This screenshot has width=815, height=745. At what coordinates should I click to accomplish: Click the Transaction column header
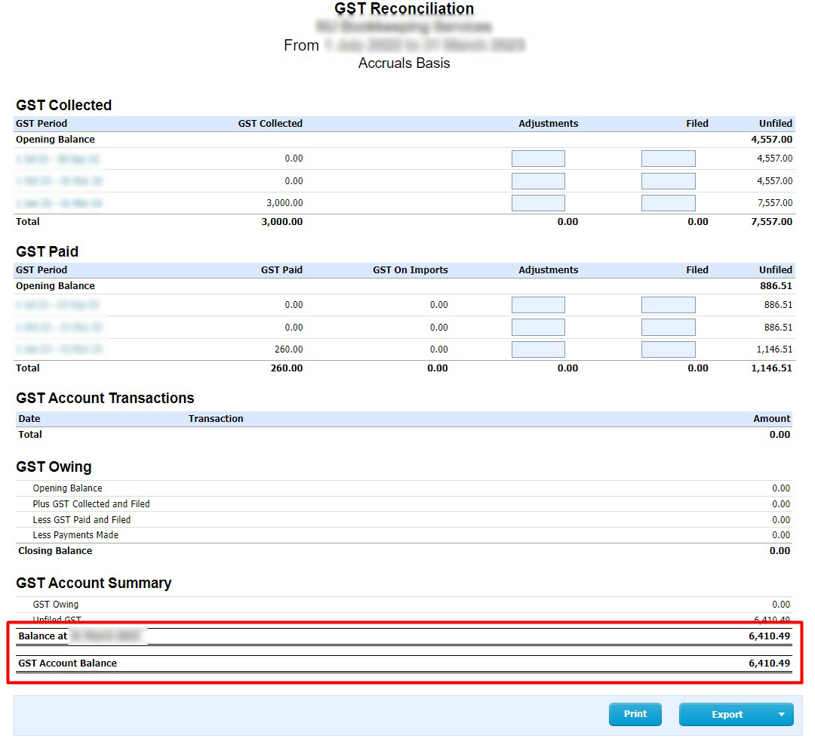pos(216,418)
